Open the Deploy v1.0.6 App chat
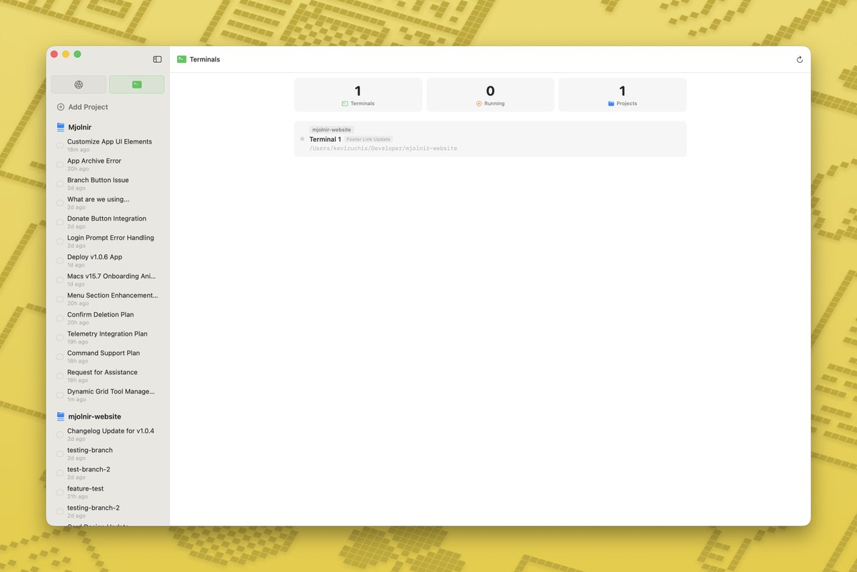The image size is (857, 572). [x=109, y=261]
